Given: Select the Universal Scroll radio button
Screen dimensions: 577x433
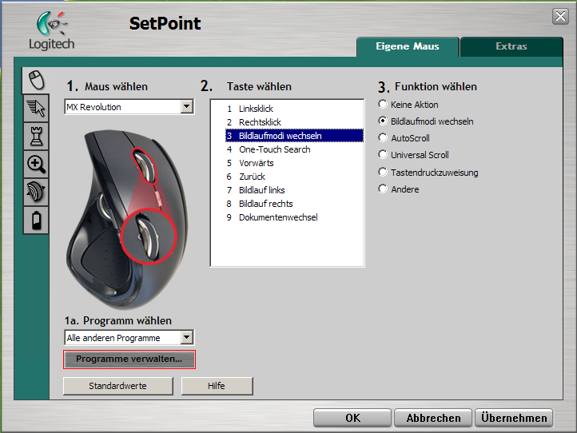Looking at the screenshot, I should pyautogui.click(x=383, y=154).
